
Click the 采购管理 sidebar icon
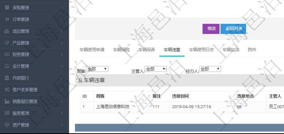(7, 8)
